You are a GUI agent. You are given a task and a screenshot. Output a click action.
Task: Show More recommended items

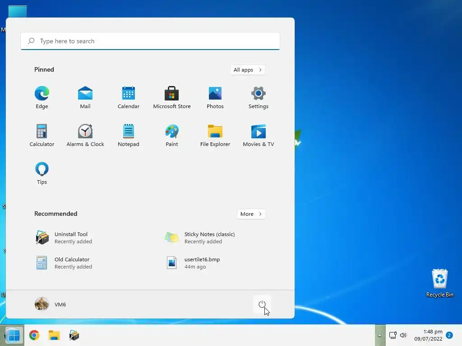[x=251, y=214]
